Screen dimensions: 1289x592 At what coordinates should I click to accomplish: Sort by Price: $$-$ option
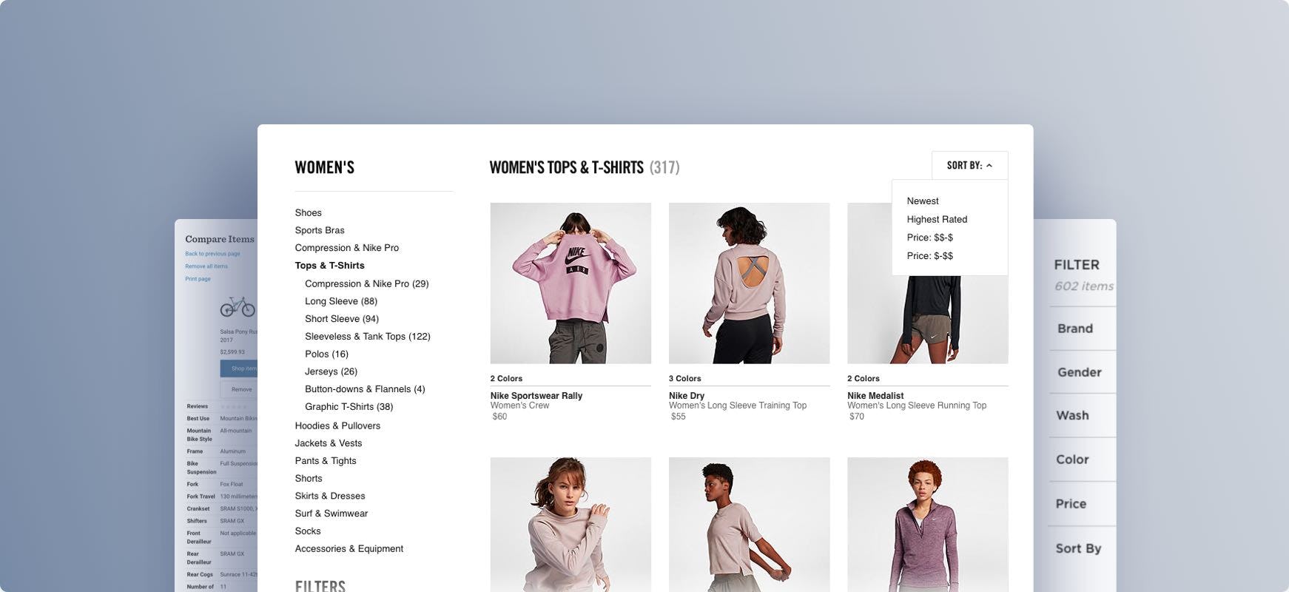pos(929,238)
